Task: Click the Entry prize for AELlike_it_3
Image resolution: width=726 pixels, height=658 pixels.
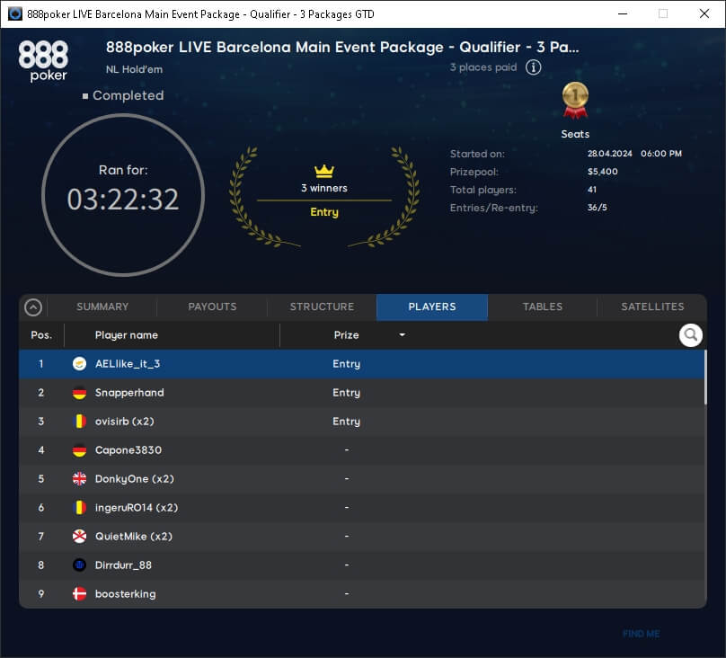Action: click(346, 364)
